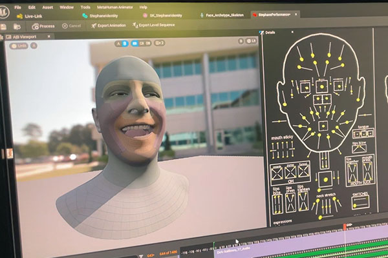Open the Window menu
This screenshot has height=258, width=388.
point(67,7)
